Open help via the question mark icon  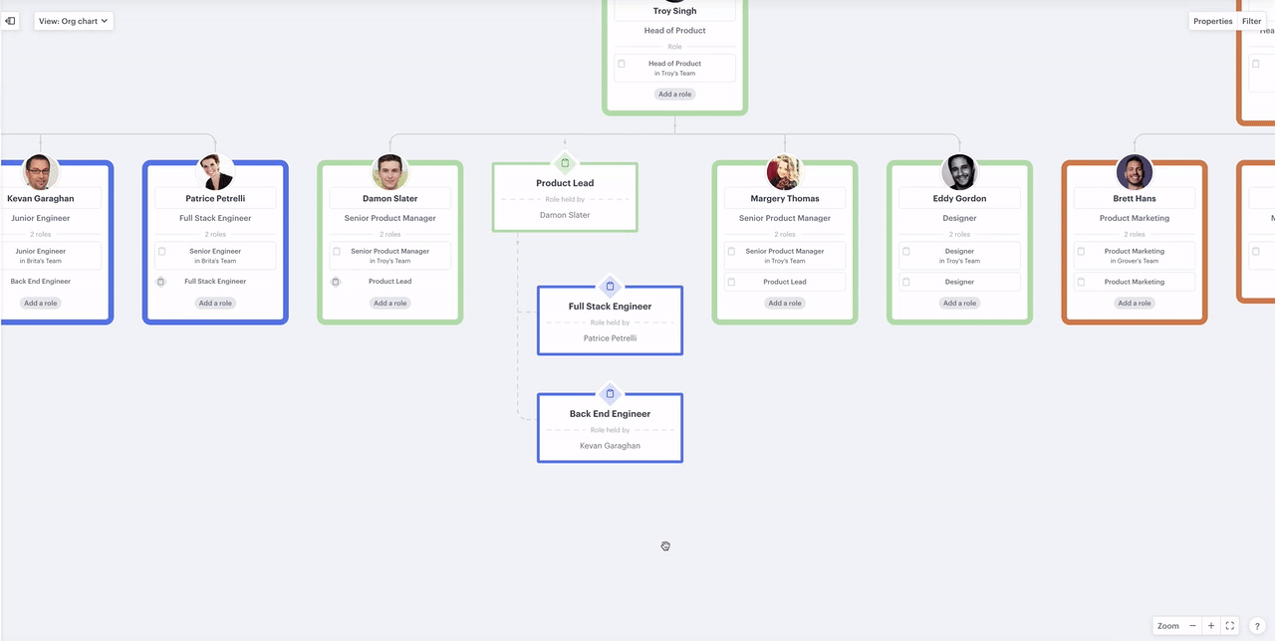click(1257, 626)
